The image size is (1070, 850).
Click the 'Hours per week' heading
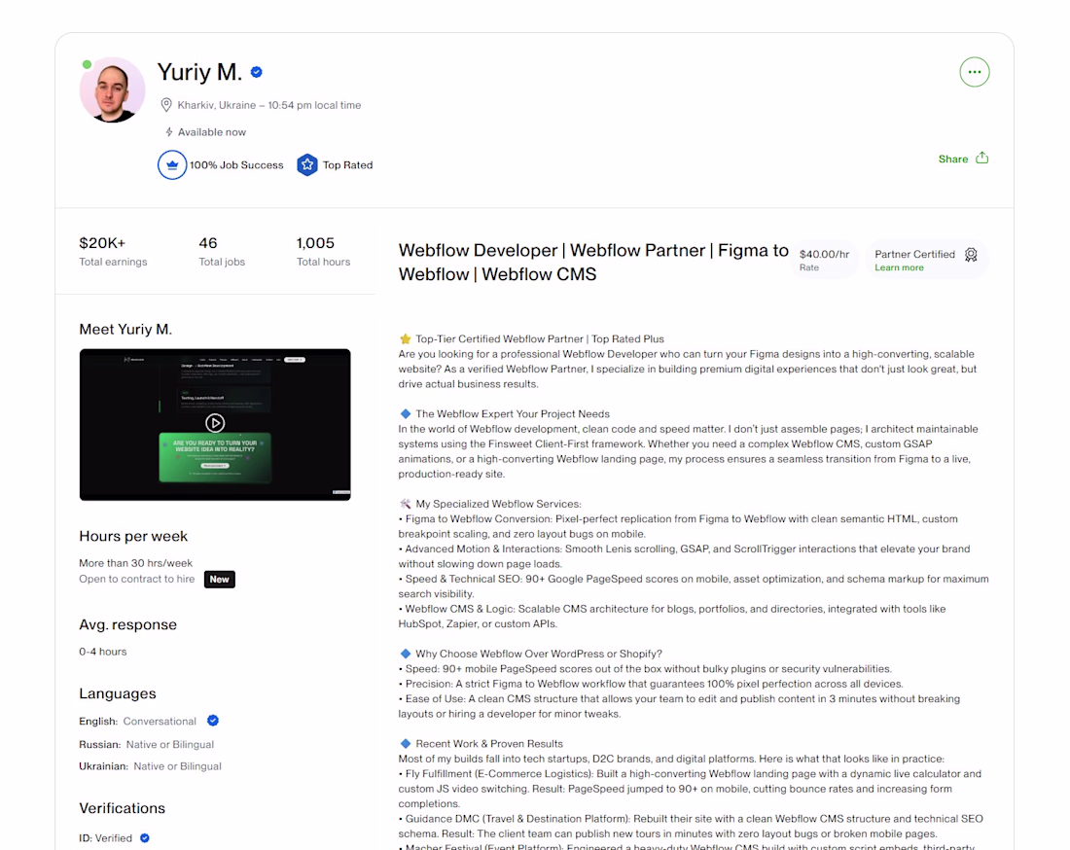133,536
